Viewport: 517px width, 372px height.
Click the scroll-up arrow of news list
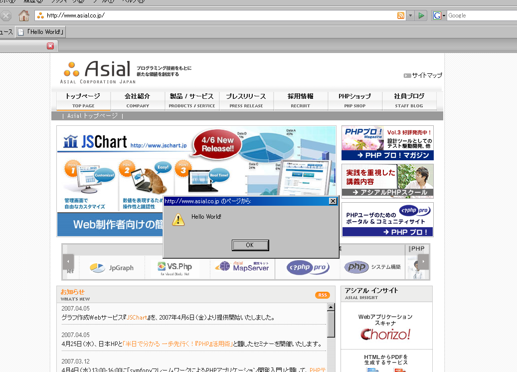[331, 307]
